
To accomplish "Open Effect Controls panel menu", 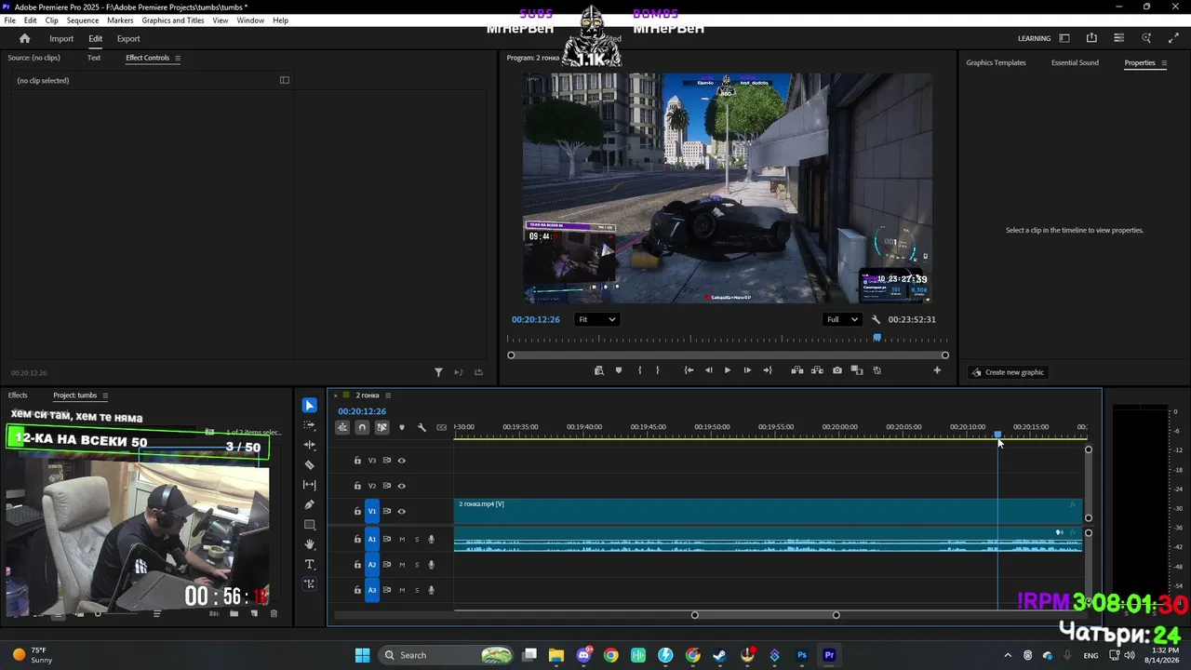I will coord(178,58).
